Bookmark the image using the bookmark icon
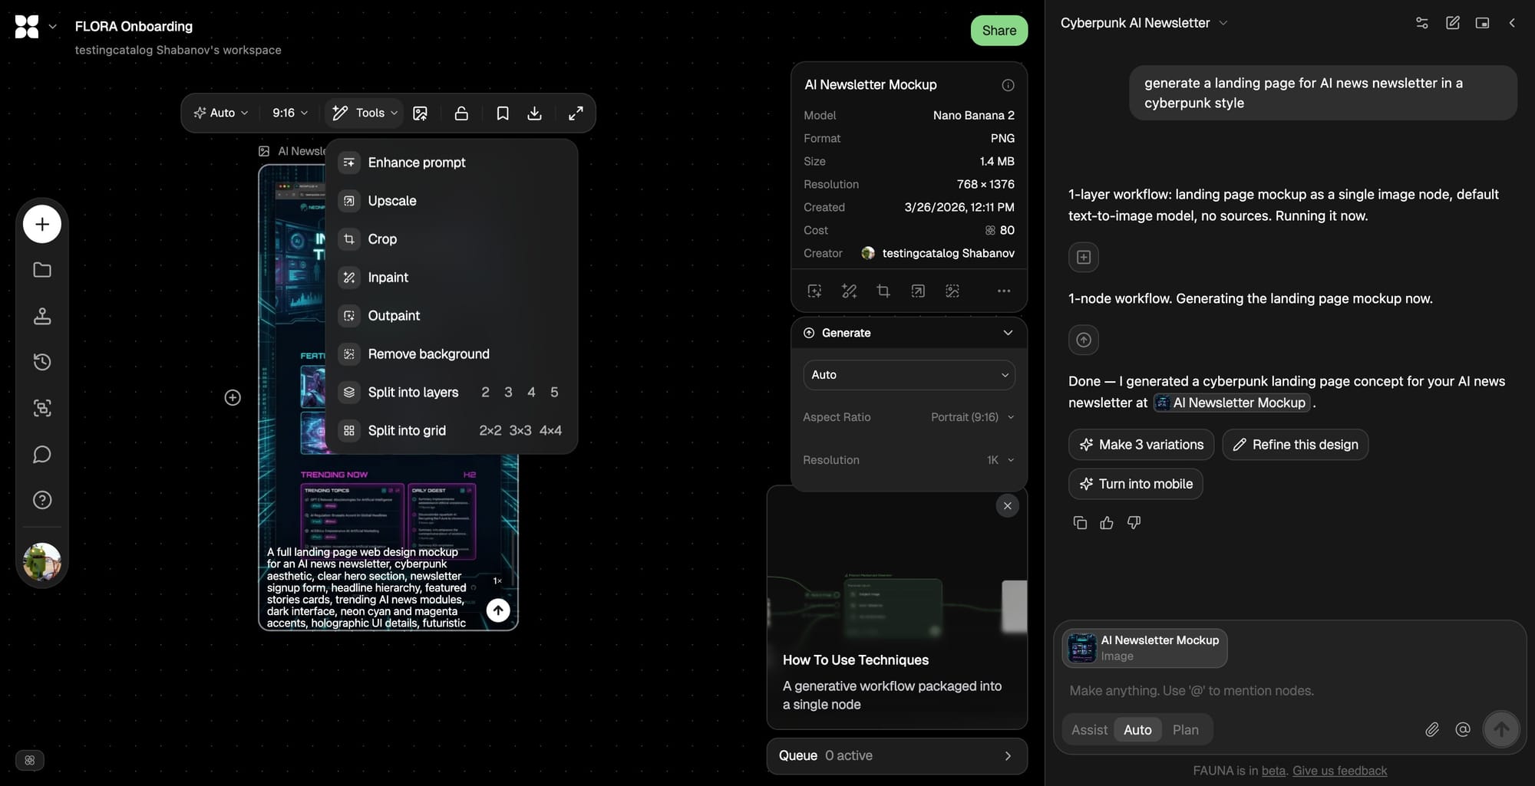 tap(503, 113)
